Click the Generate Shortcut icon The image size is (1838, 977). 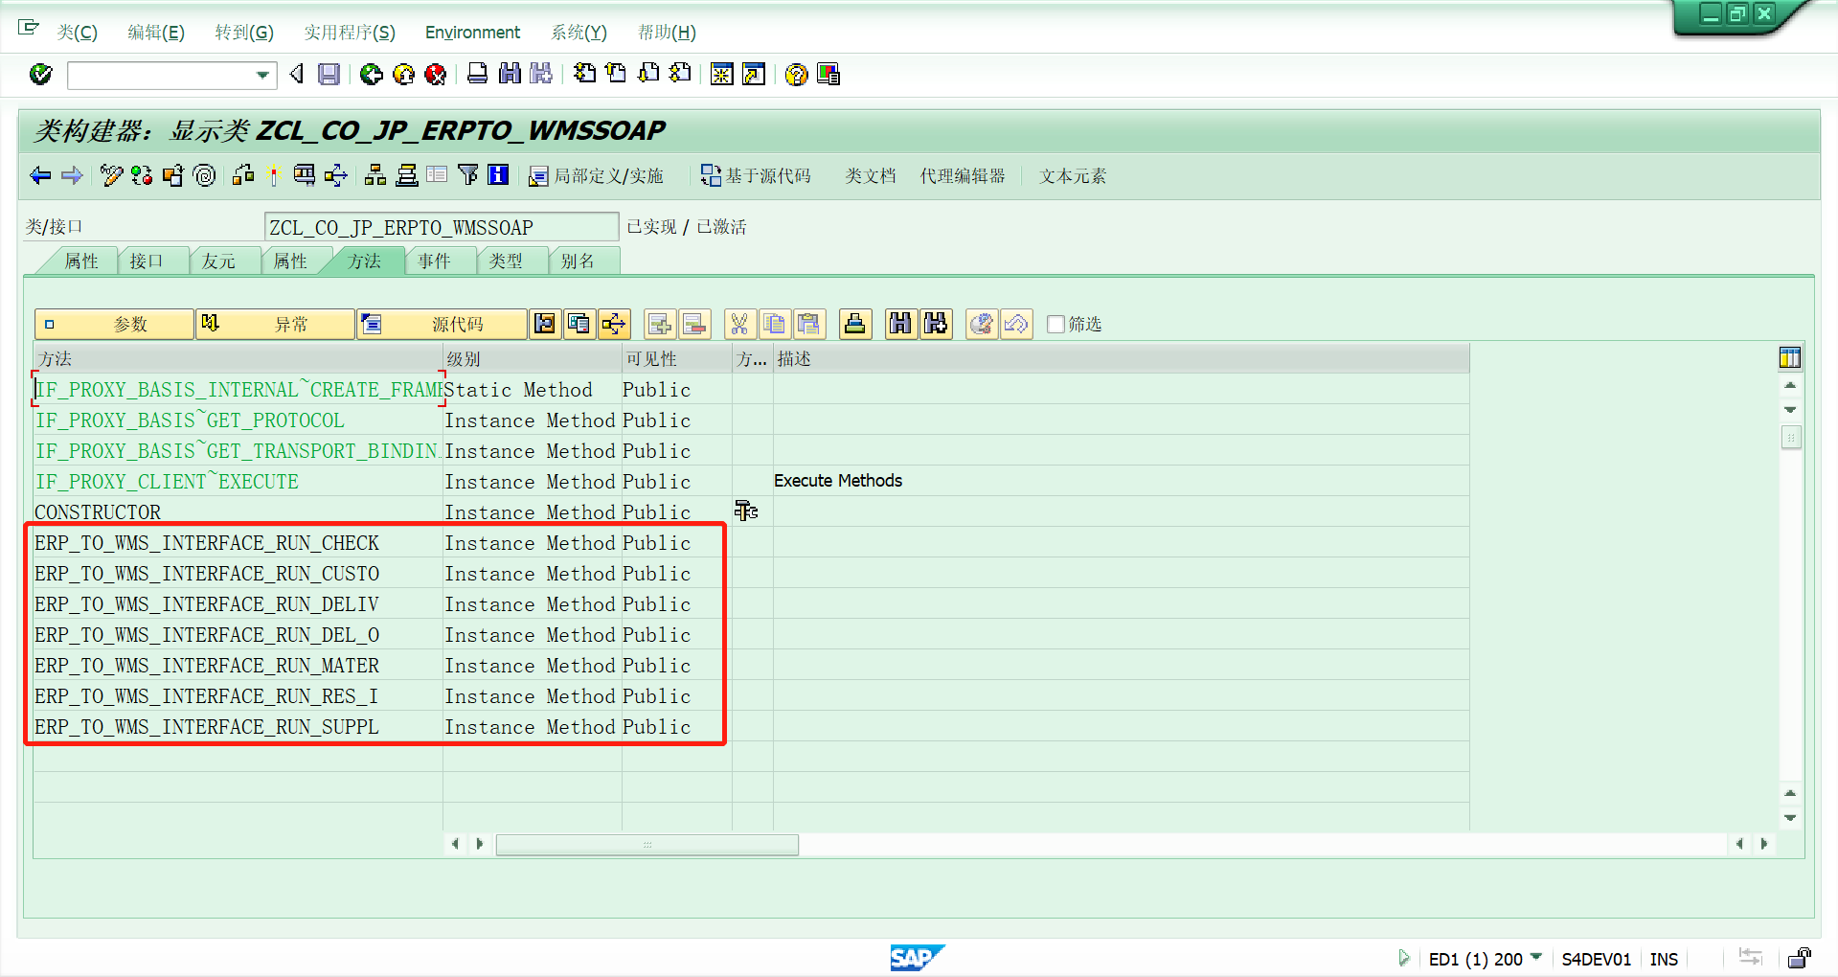755,74
